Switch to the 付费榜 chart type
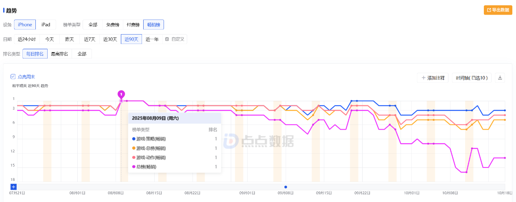The image size is (516, 202). coord(133,25)
